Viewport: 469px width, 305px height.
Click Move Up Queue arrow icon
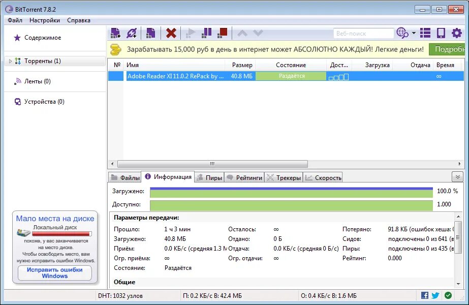[242, 33]
